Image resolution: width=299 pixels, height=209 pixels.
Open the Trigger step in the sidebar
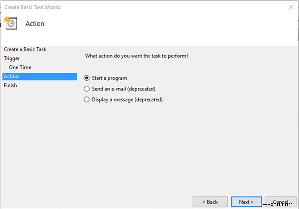coord(12,58)
